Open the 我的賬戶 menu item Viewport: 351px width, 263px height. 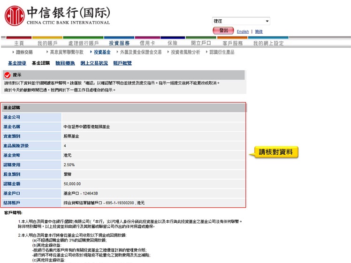(x=47, y=43)
